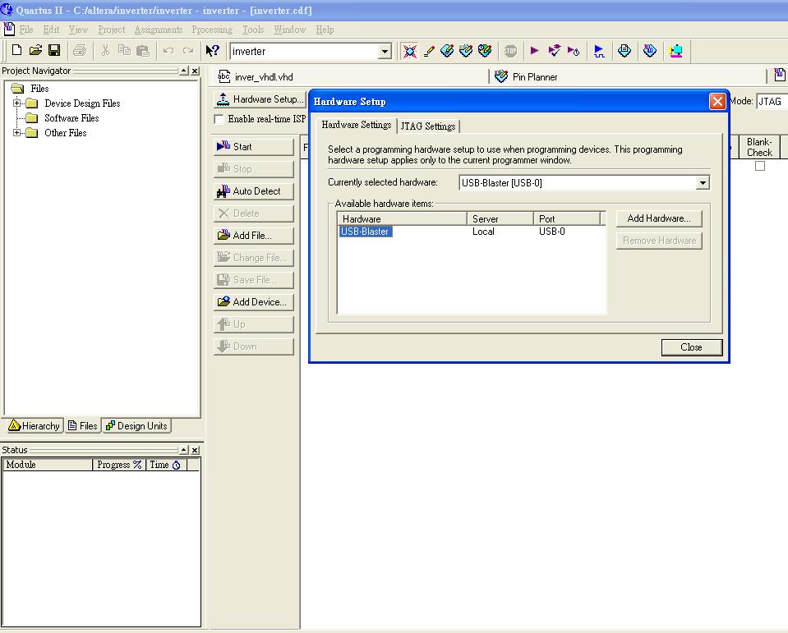Click the context Help pointer icon
This screenshot has height=633, width=788.
pos(212,51)
